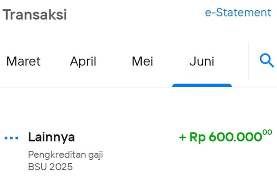This screenshot has width=277, height=181.
Task: Open the transaction search magnifier
Action: [x=266, y=61]
